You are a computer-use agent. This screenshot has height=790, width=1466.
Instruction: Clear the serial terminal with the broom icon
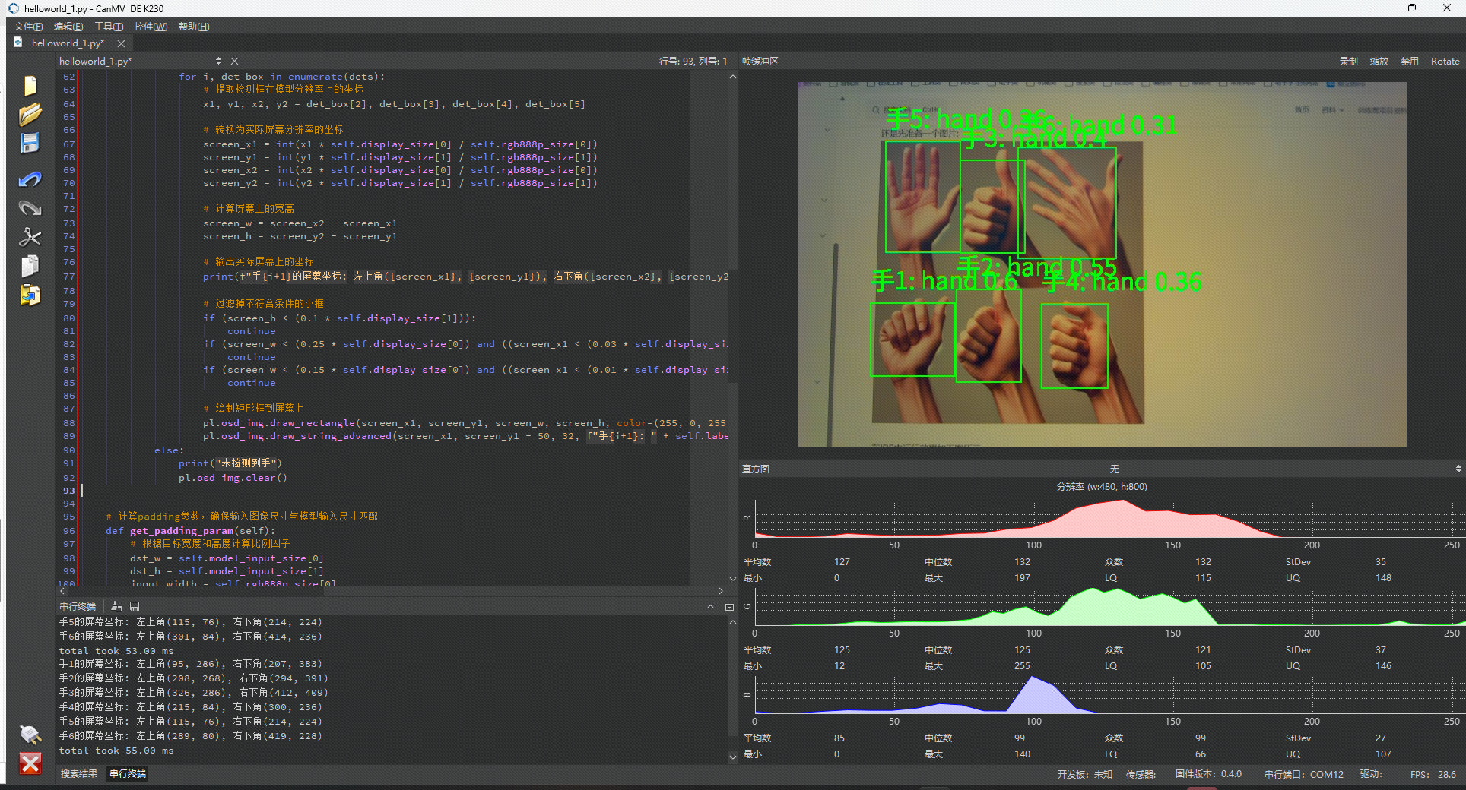(116, 606)
